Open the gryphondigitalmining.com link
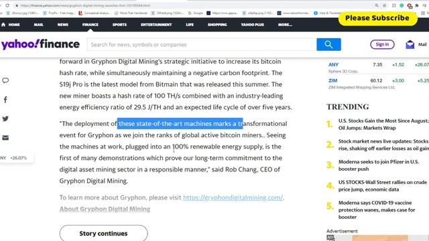The height and width of the screenshot is (241, 429). 233,197
